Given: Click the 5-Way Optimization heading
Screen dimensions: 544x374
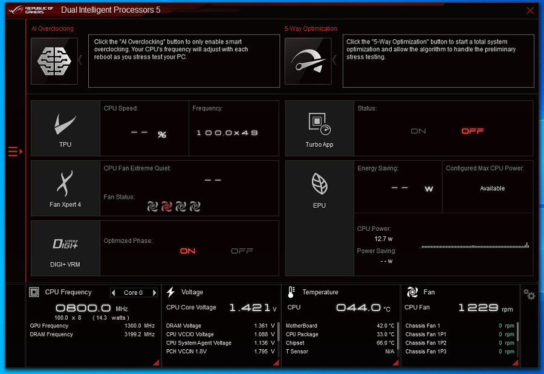Looking at the screenshot, I should (x=311, y=29).
